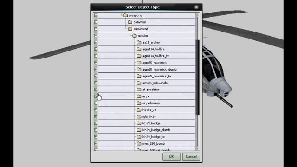Click the missiles folder icon
This screenshot has width=297, height=167.
pyautogui.click(x=135, y=36)
